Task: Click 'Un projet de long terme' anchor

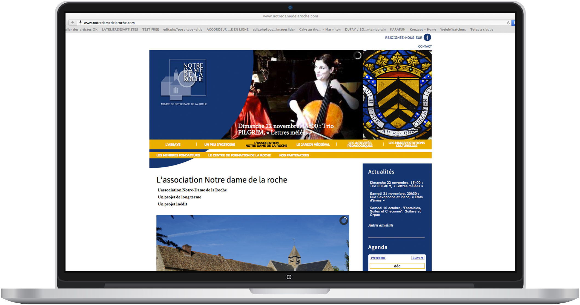Action: pos(179,197)
